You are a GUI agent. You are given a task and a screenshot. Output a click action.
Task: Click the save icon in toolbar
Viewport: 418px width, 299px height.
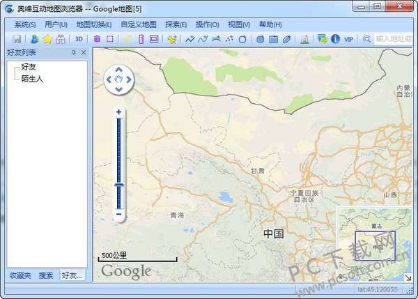coord(17,39)
